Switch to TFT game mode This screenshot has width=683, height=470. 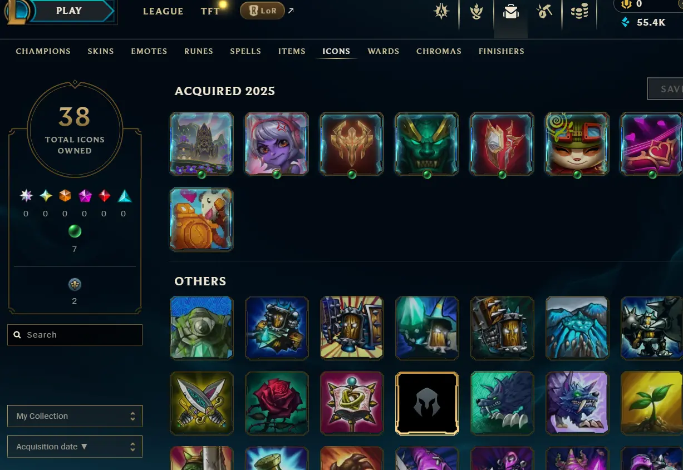[210, 11]
